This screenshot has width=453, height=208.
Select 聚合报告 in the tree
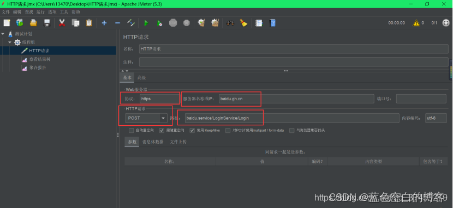[x=38, y=68]
